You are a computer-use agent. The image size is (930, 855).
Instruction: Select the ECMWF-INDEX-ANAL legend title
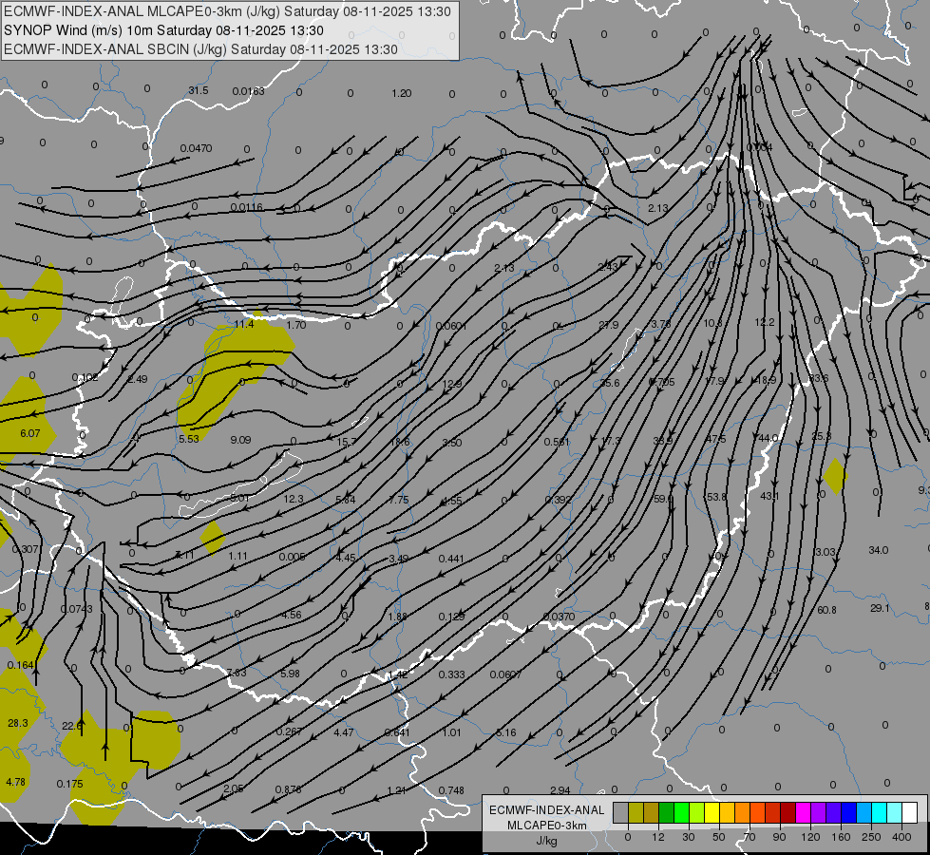(546, 810)
